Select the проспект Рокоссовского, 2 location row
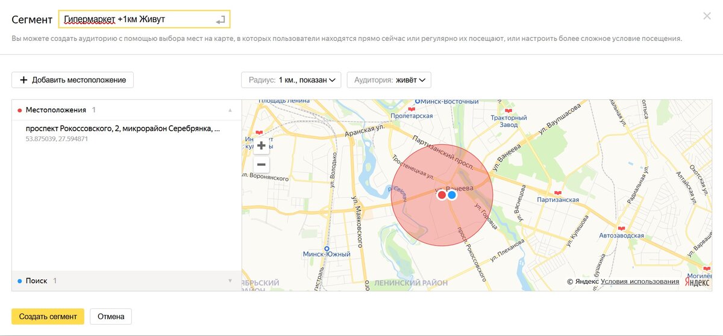 [127, 133]
